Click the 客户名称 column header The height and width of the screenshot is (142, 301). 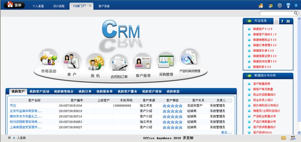[34, 100]
